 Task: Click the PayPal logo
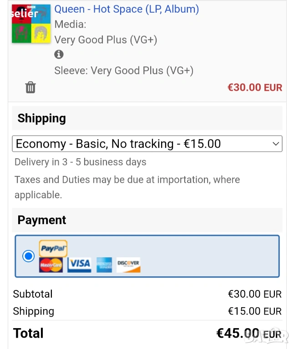53,249
